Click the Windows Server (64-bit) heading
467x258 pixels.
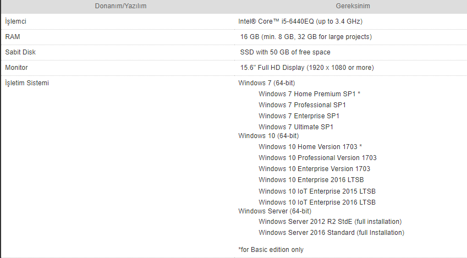point(274,211)
